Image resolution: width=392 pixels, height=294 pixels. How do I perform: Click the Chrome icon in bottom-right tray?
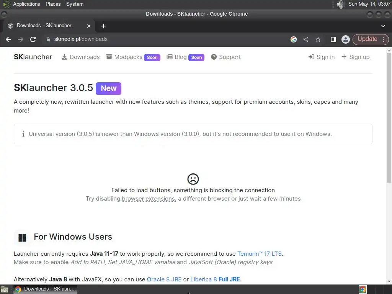[x=363, y=289]
